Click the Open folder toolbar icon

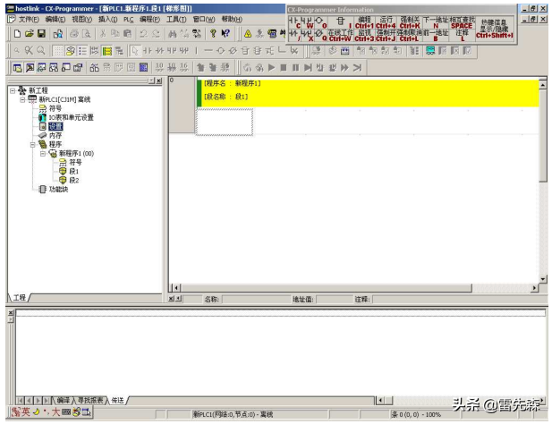point(29,34)
